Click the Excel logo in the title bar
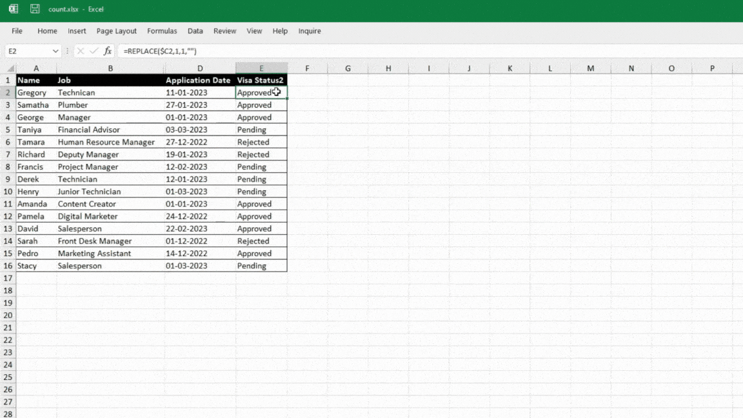Screen dimensions: 743x418 (x=13, y=9)
